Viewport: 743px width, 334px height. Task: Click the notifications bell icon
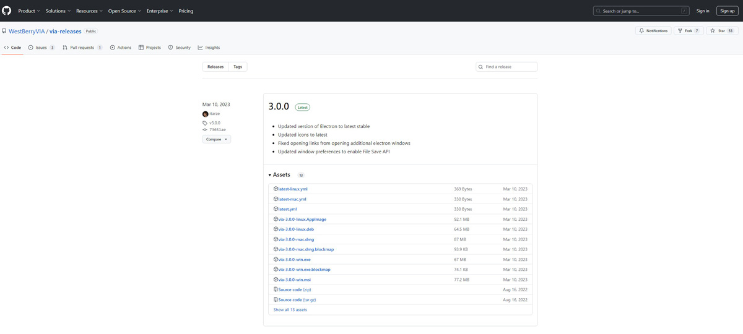[641, 30]
